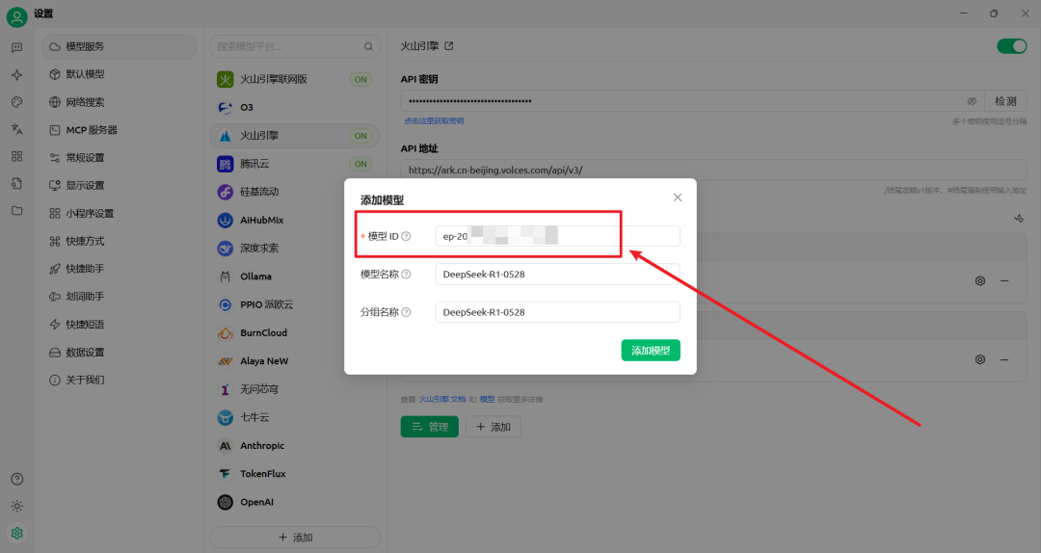
Task: Open settings gear of first model row
Action: coord(980,280)
